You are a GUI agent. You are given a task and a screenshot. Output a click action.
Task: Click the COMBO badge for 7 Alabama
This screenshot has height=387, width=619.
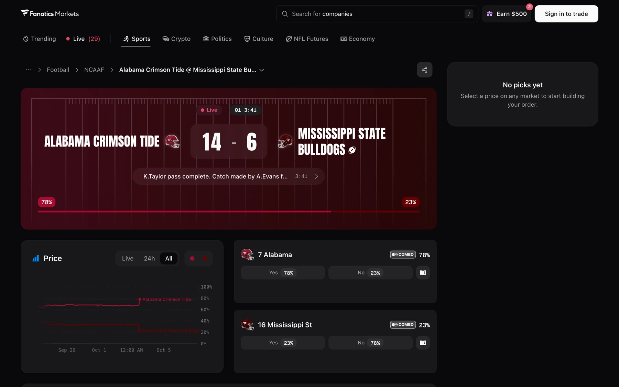click(x=403, y=255)
